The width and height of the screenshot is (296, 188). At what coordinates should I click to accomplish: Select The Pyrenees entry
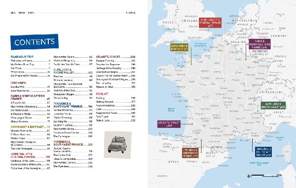73,166
